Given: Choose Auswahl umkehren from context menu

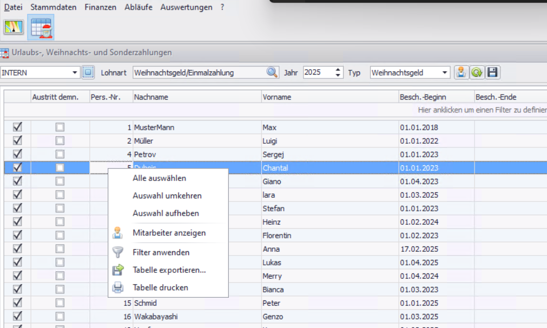Looking at the screenshot, I should (x=168, y=196).
